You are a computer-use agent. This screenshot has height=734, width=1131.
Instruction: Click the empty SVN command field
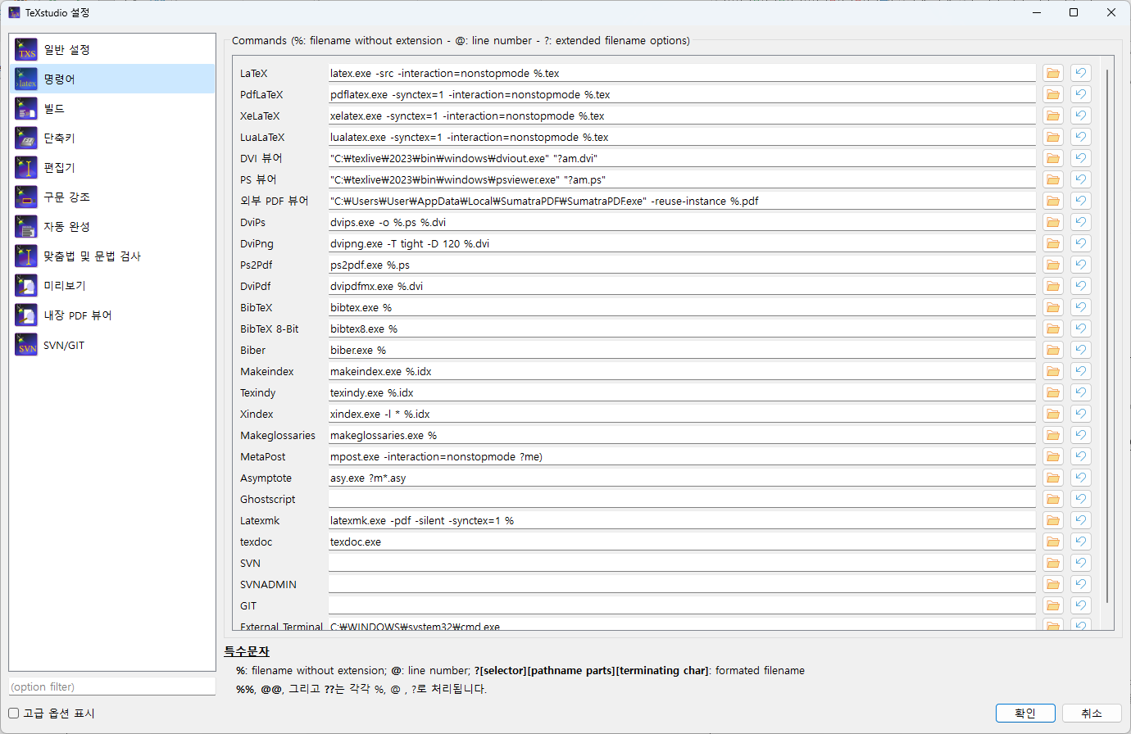click(x=682, y=563)
